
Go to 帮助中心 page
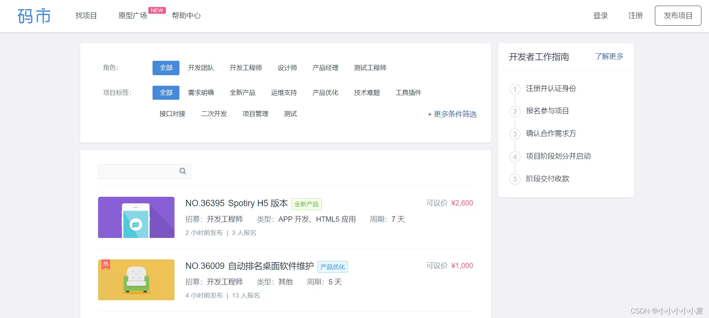186,15
